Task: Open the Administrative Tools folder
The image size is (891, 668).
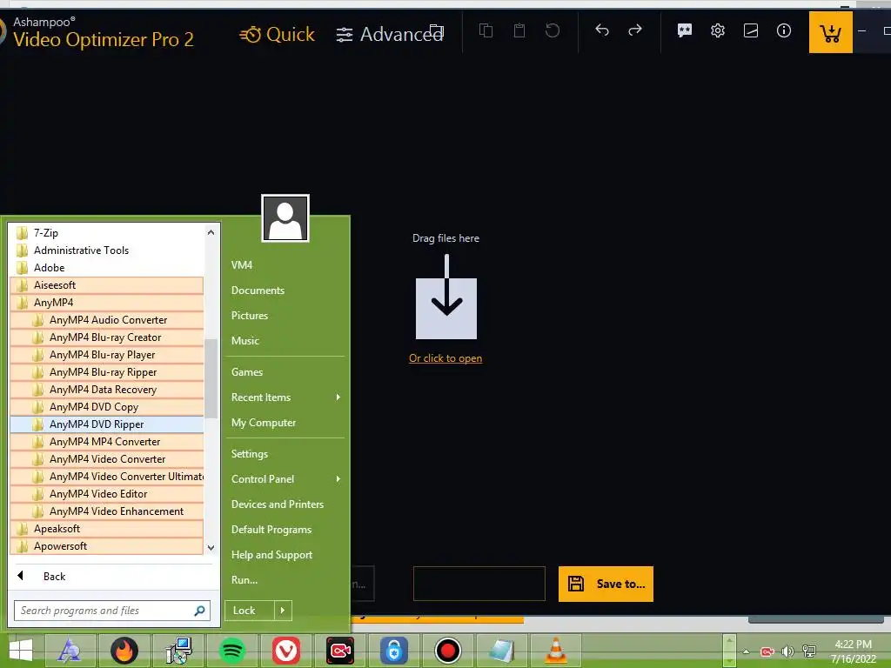Action: click(x=107, y=250)
